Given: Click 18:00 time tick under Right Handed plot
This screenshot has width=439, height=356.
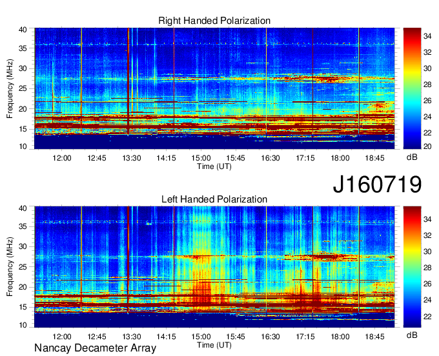Looking at the screenshot, I should pos(340,158).
